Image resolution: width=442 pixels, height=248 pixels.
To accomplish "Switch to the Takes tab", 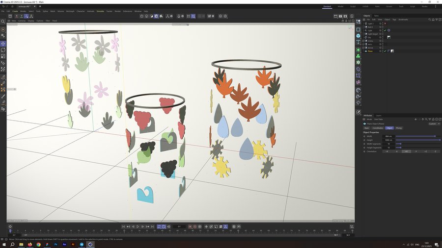I will (x=376, y=16).
